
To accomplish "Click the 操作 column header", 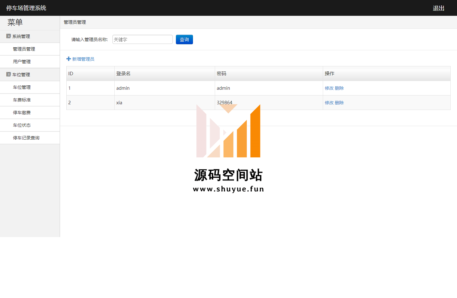I will pos(387,74).
